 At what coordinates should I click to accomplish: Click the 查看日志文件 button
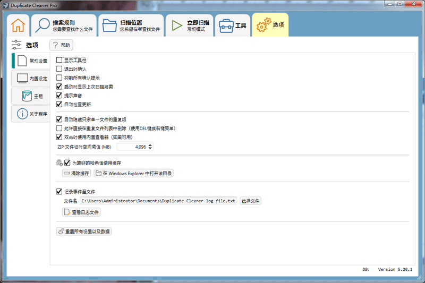coord(81,212)
